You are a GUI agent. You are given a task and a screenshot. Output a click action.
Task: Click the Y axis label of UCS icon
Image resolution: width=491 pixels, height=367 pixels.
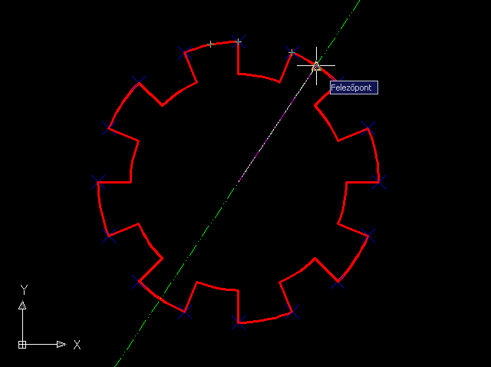pyautogui.click(x=24, y=289)
